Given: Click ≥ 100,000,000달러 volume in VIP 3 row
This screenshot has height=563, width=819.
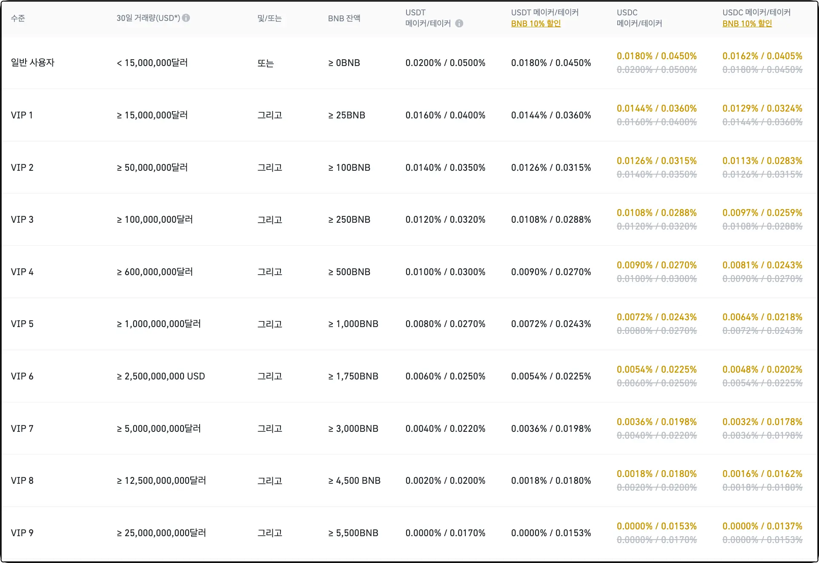Looking at the screenshot, I should (x=155, y=219).
